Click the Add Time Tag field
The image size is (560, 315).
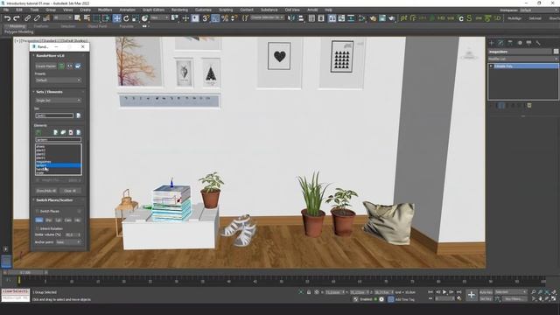[x=404, y=299]
